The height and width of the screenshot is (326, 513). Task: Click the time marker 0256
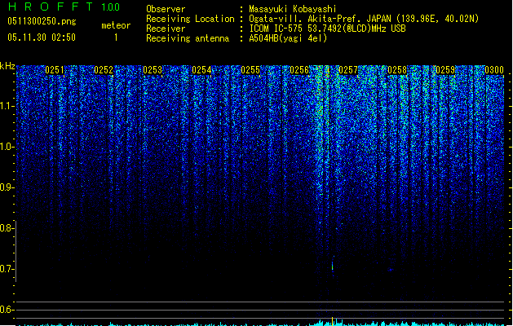[299, 70]
